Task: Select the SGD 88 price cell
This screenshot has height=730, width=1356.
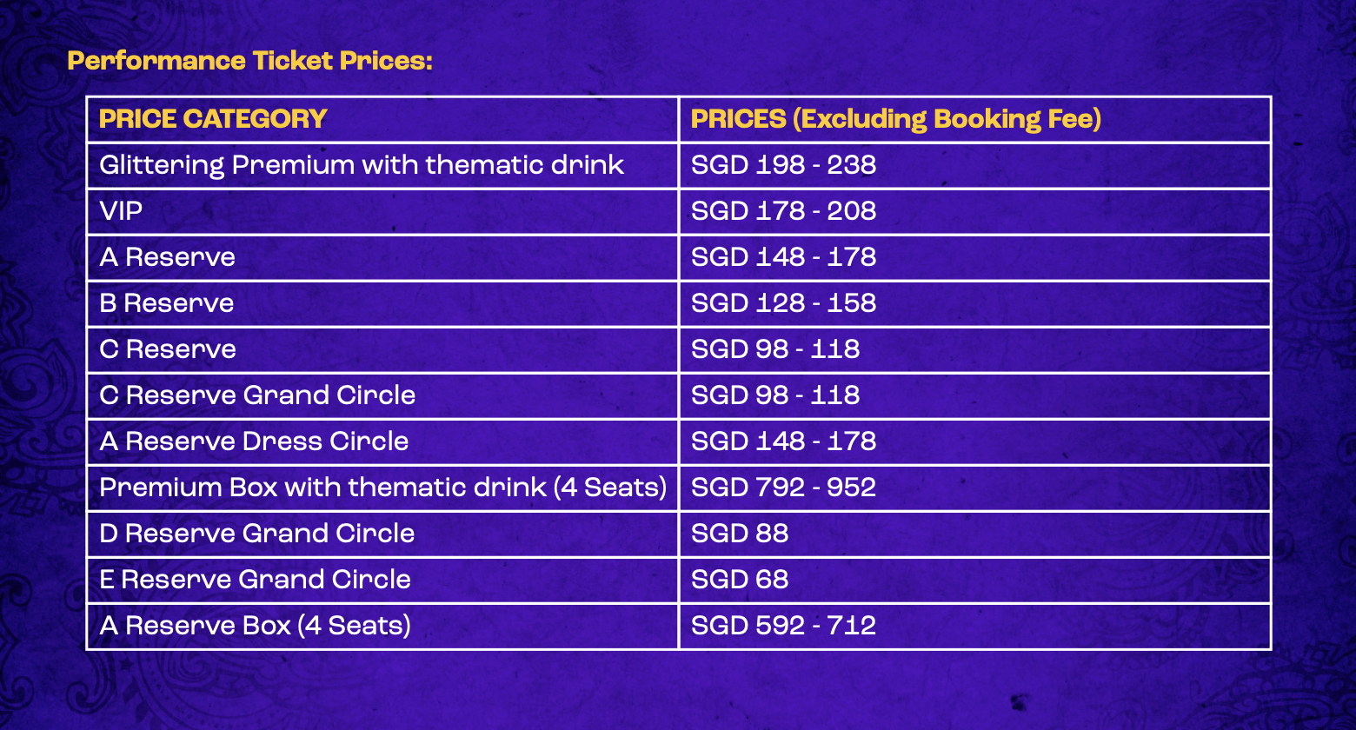Action: pyautogui.click(x=740, y=534)
